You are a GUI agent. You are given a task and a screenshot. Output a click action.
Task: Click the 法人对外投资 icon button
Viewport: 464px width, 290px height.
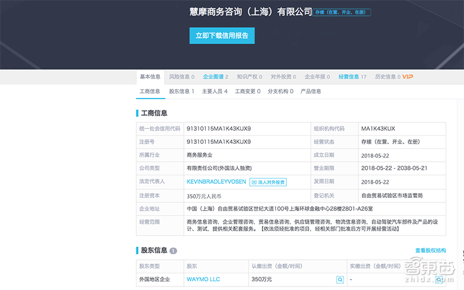coord(268,182)
